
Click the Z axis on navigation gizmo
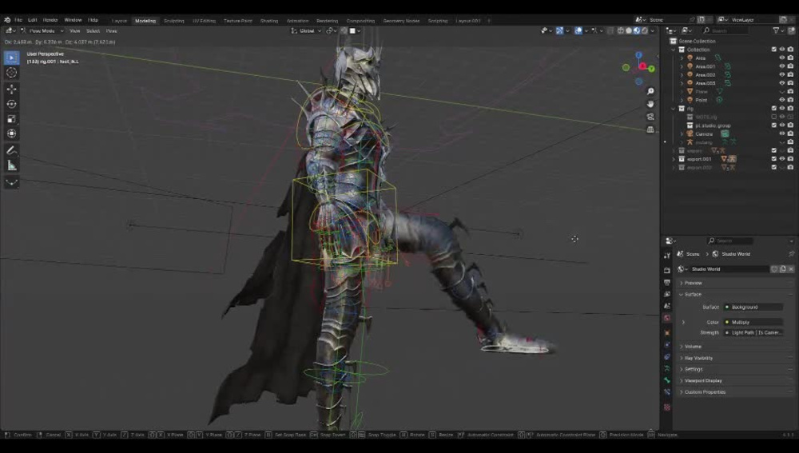[638, 54]
